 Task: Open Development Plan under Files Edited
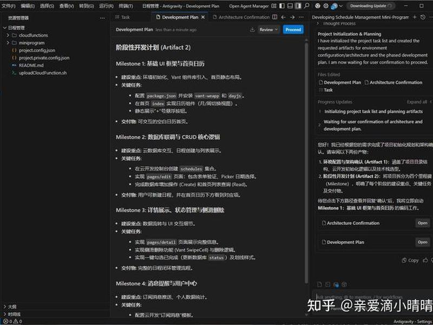tap(340, 82)
